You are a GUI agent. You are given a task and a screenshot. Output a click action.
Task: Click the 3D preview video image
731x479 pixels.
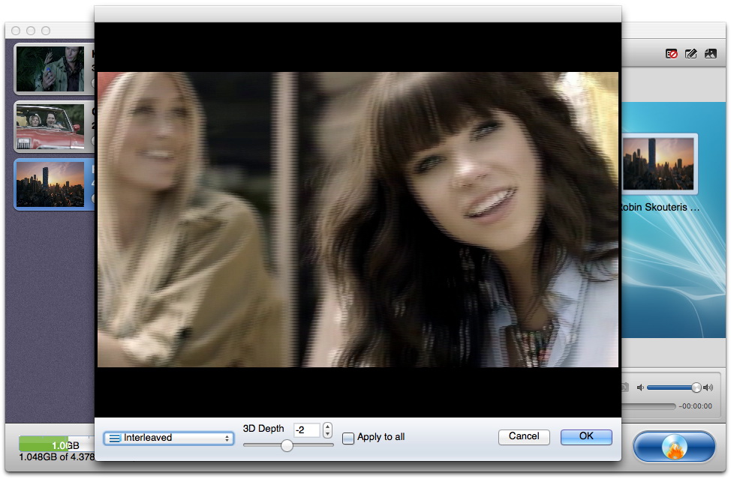[x=357, y=220]
